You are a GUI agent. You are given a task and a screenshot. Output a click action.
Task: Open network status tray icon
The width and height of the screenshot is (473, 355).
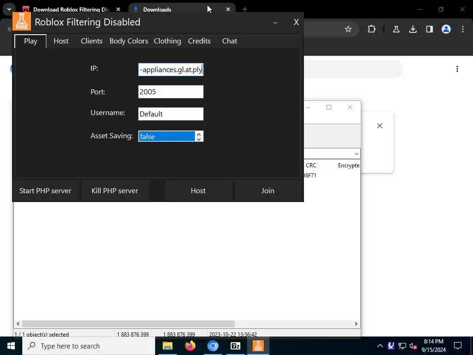402,346
